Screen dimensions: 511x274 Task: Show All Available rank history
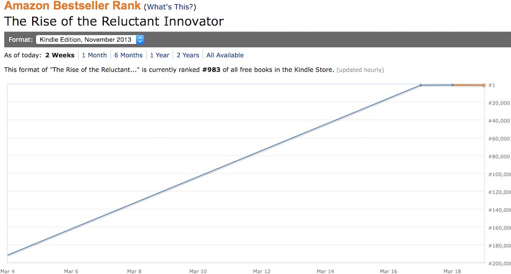[x=225, y=55]
